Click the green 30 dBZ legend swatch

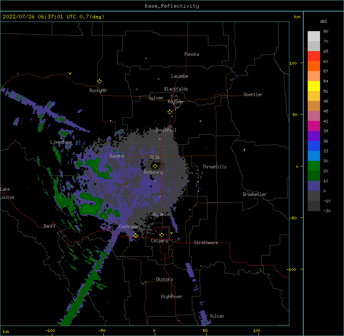314,166
